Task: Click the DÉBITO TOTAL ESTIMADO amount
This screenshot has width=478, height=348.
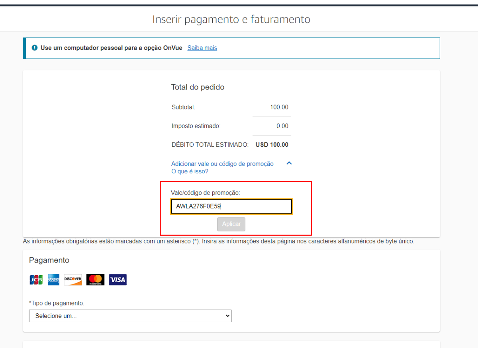Action: pos(272,144)
